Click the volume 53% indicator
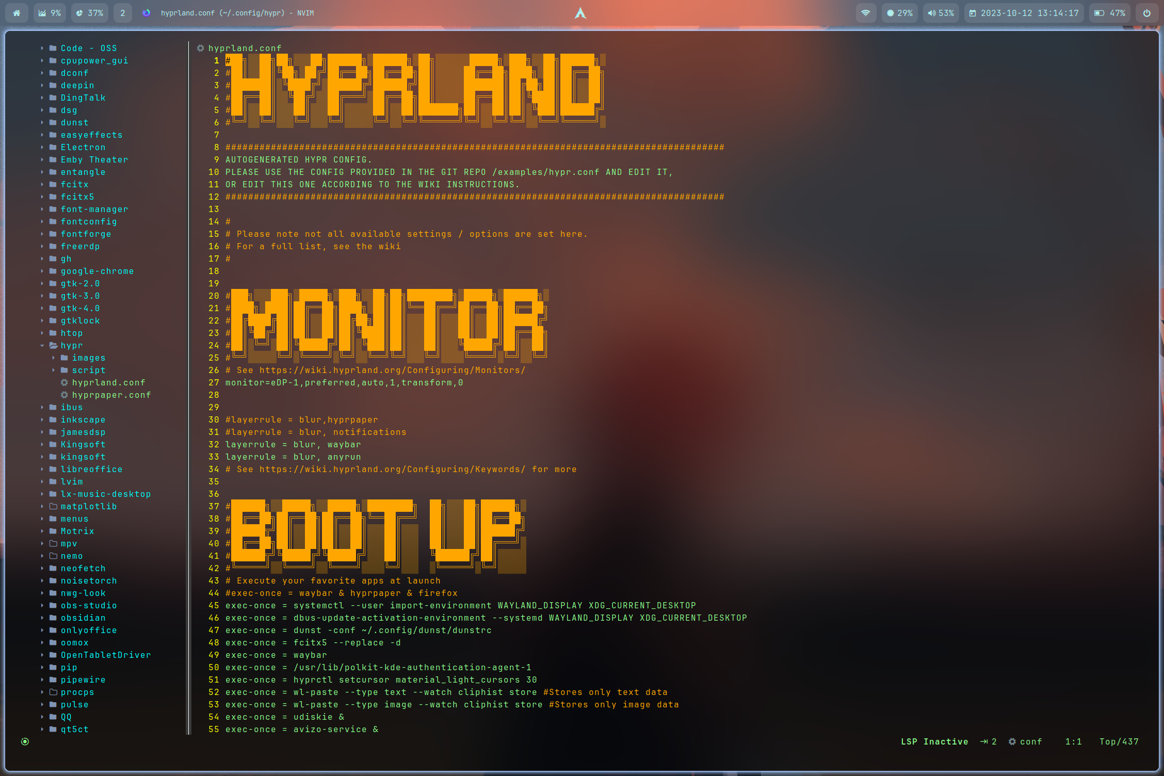 click(941, 13)
